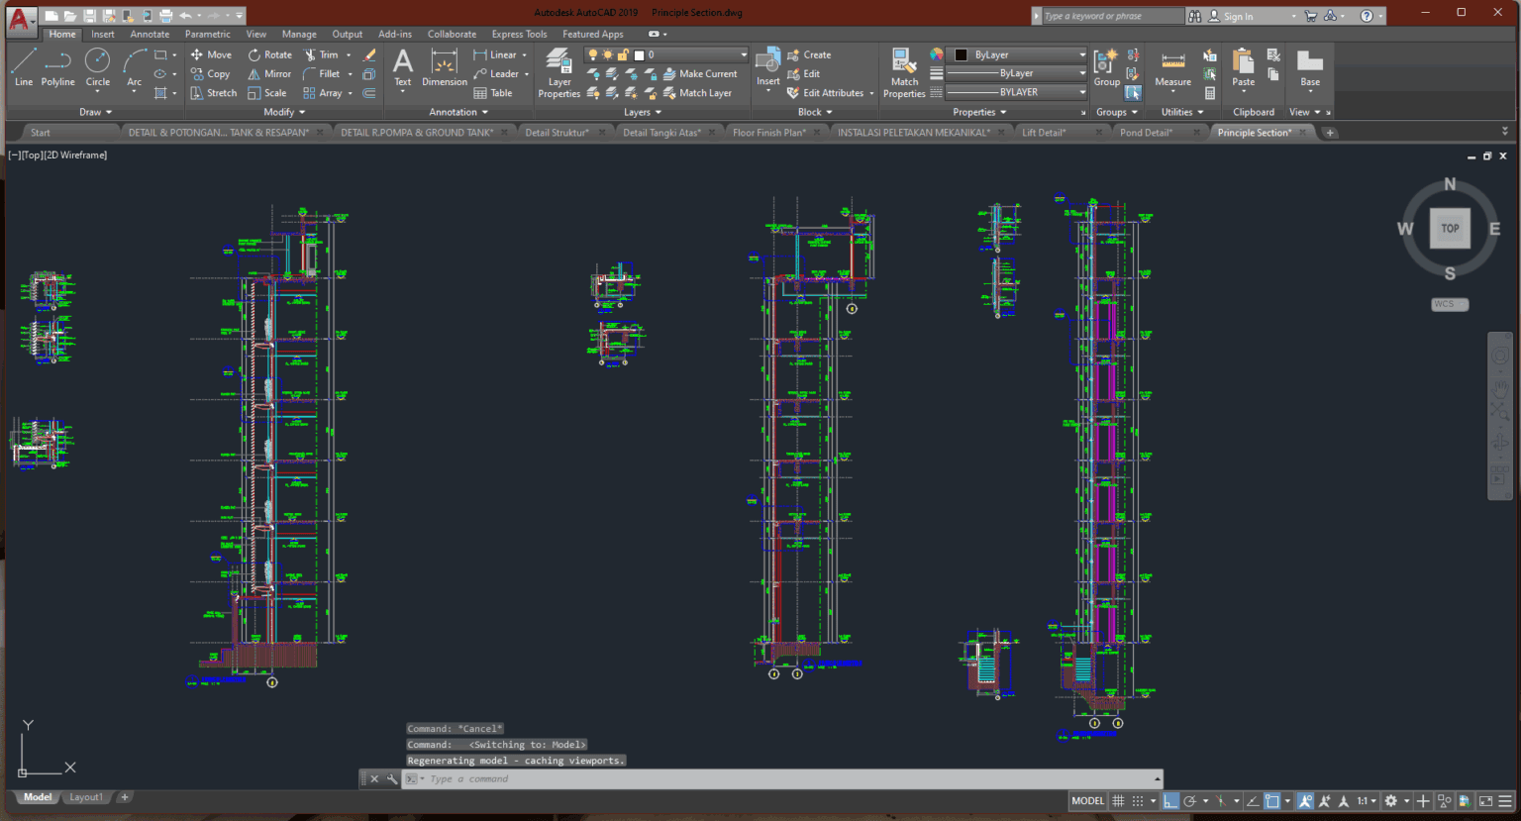Select the Match Properties tool

click(903, 69)
